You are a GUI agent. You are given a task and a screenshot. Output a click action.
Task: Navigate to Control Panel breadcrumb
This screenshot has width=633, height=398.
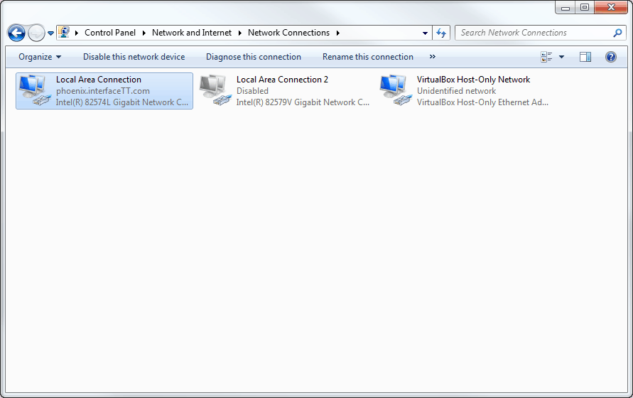110,33
